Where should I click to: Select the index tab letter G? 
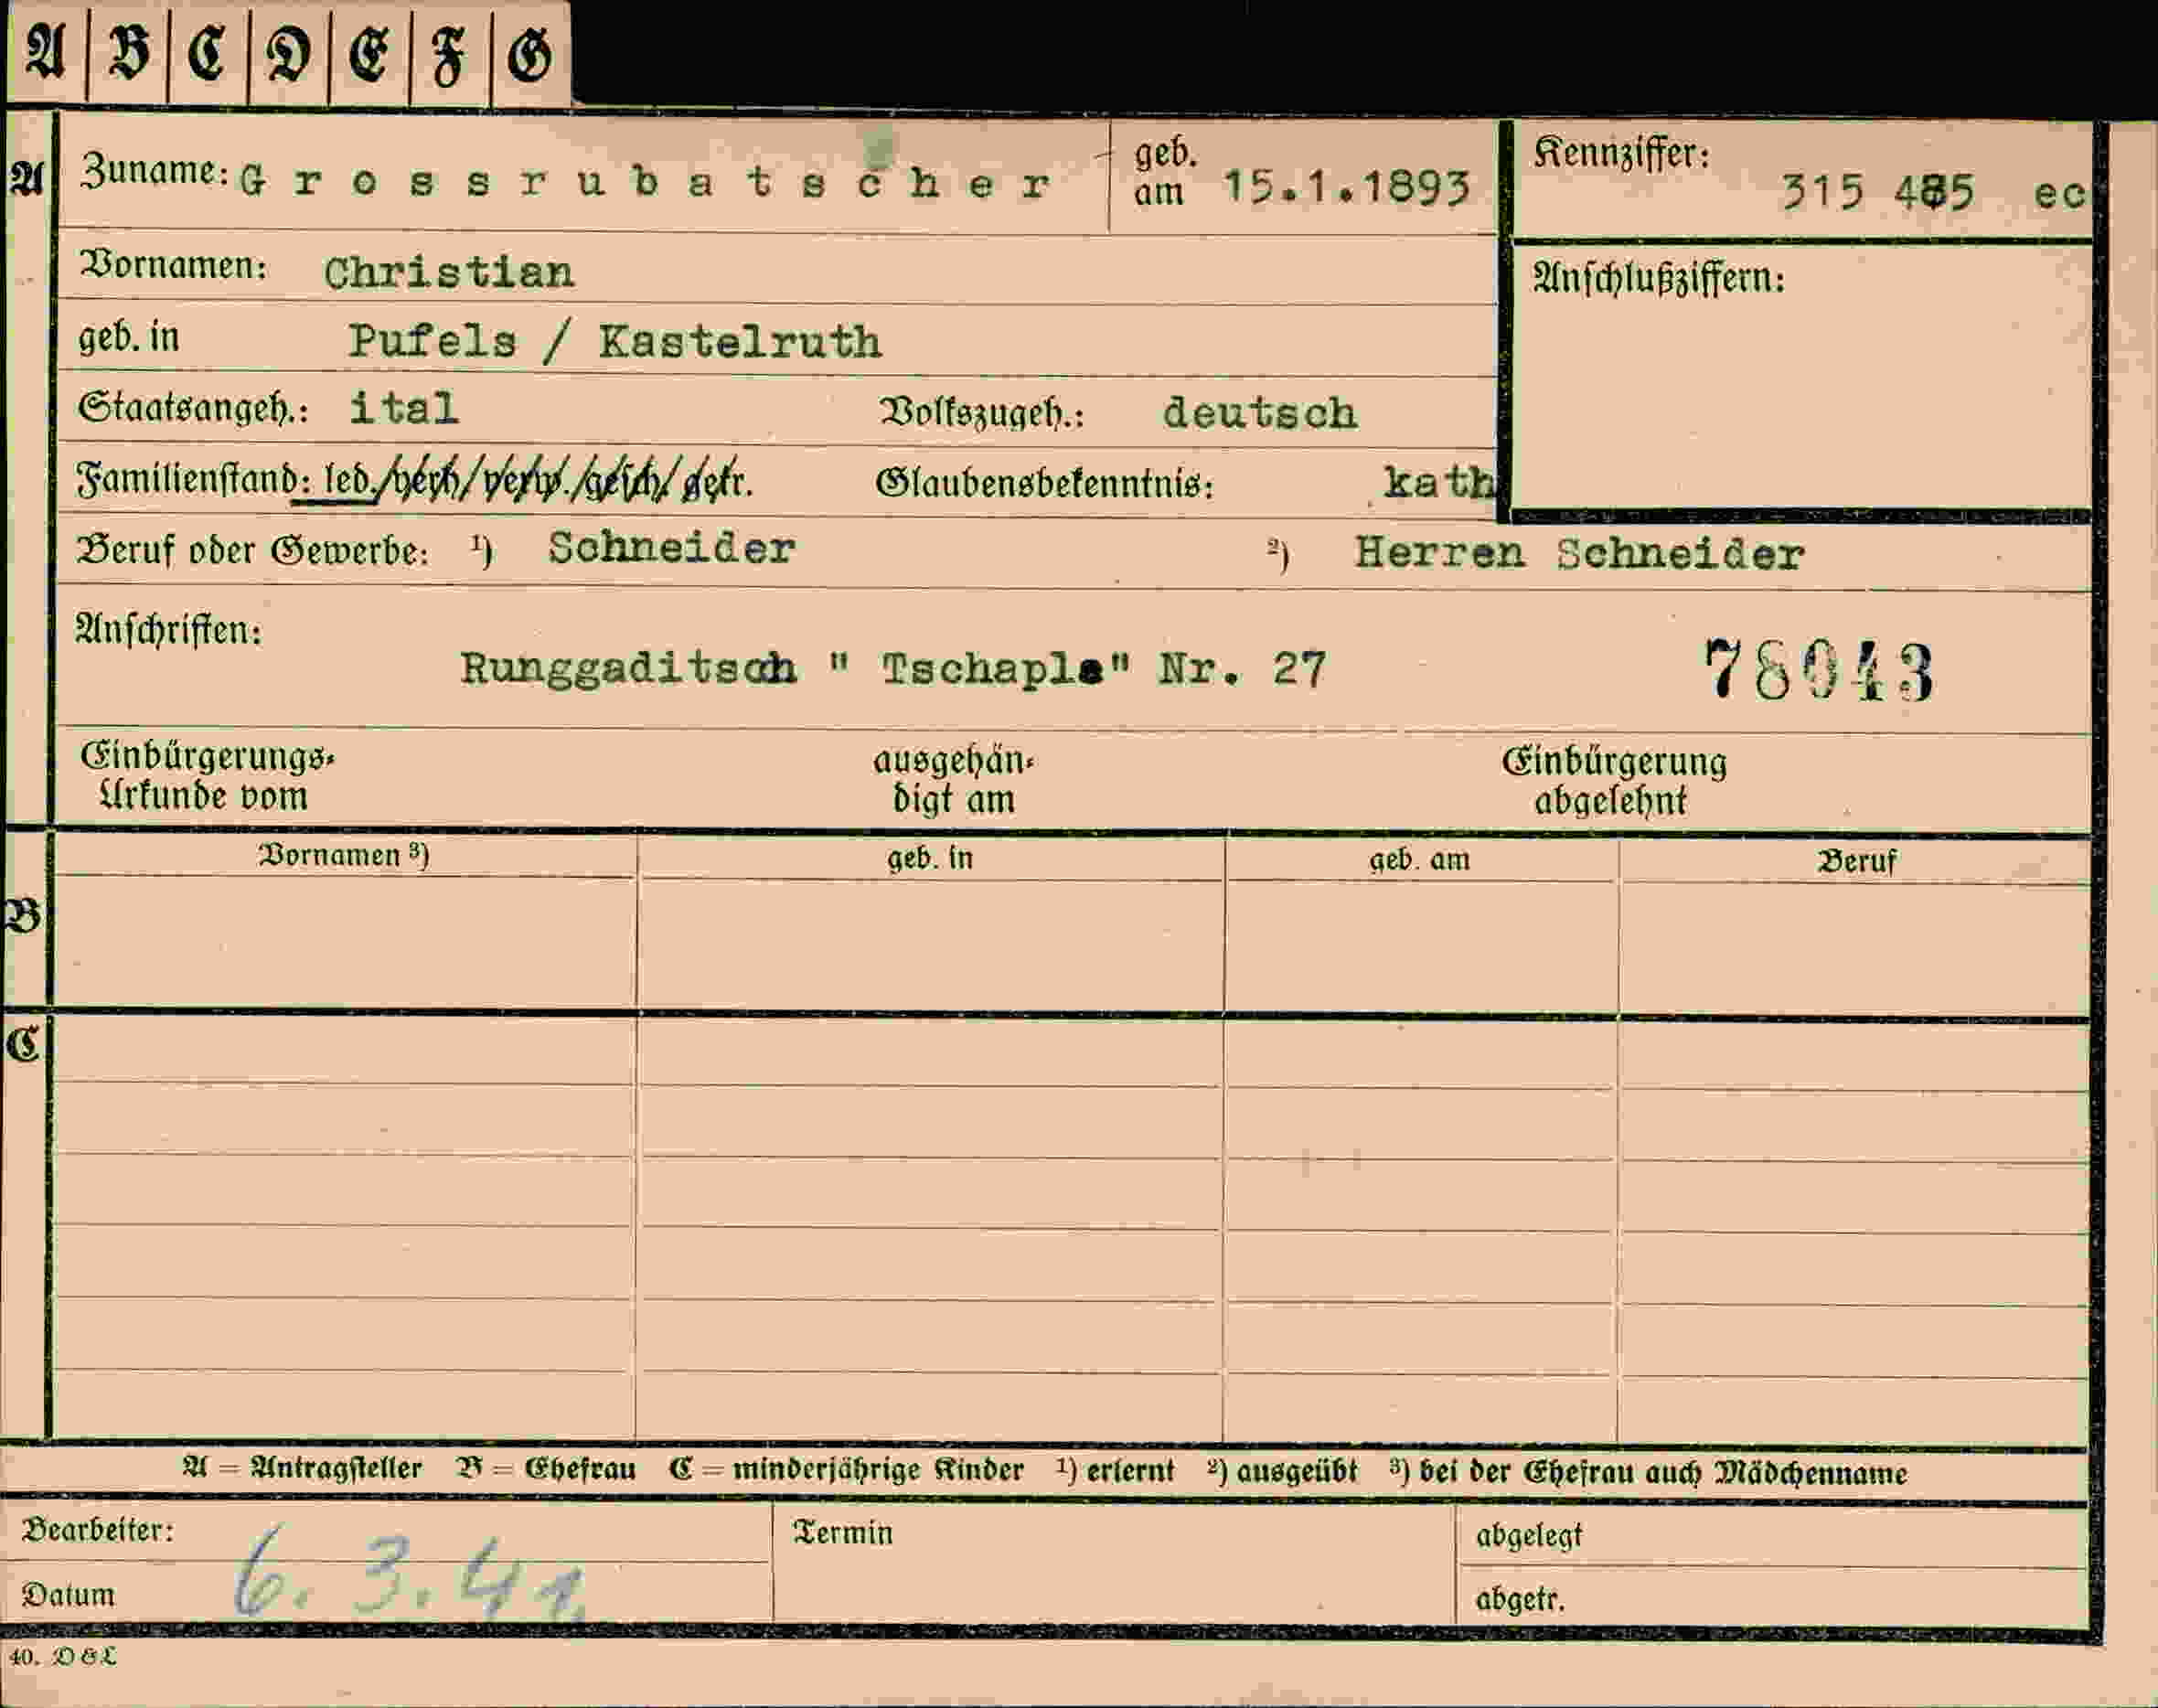pos(530,52)
